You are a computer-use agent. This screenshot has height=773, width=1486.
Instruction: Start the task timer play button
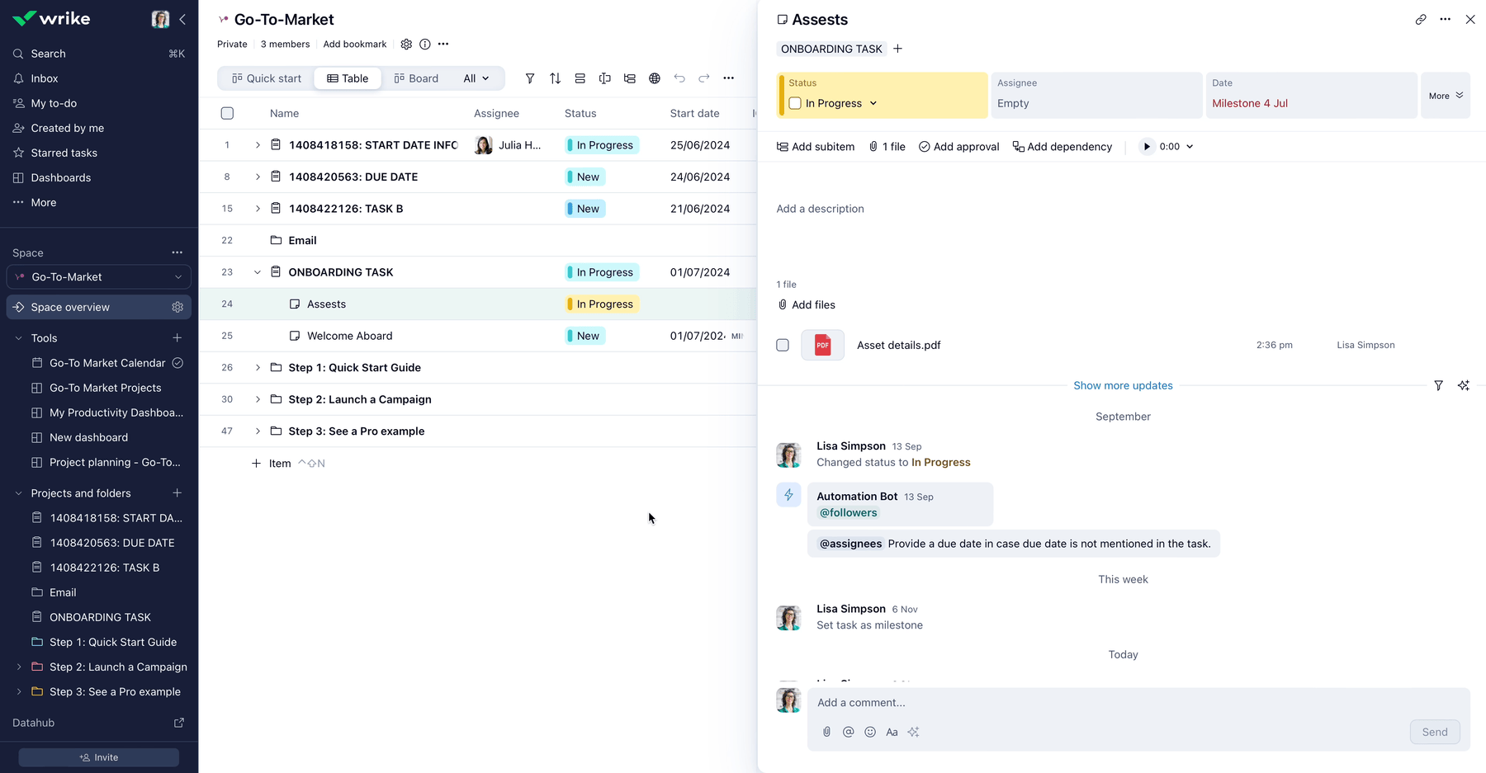[x=1146, y=147]
